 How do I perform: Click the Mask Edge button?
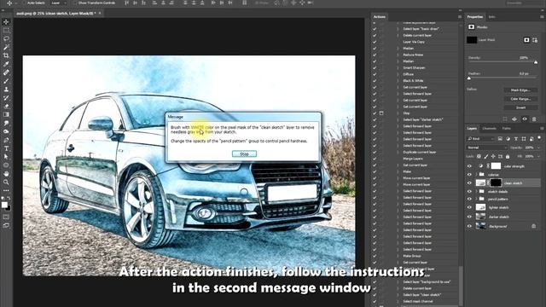tap(520, 90)
